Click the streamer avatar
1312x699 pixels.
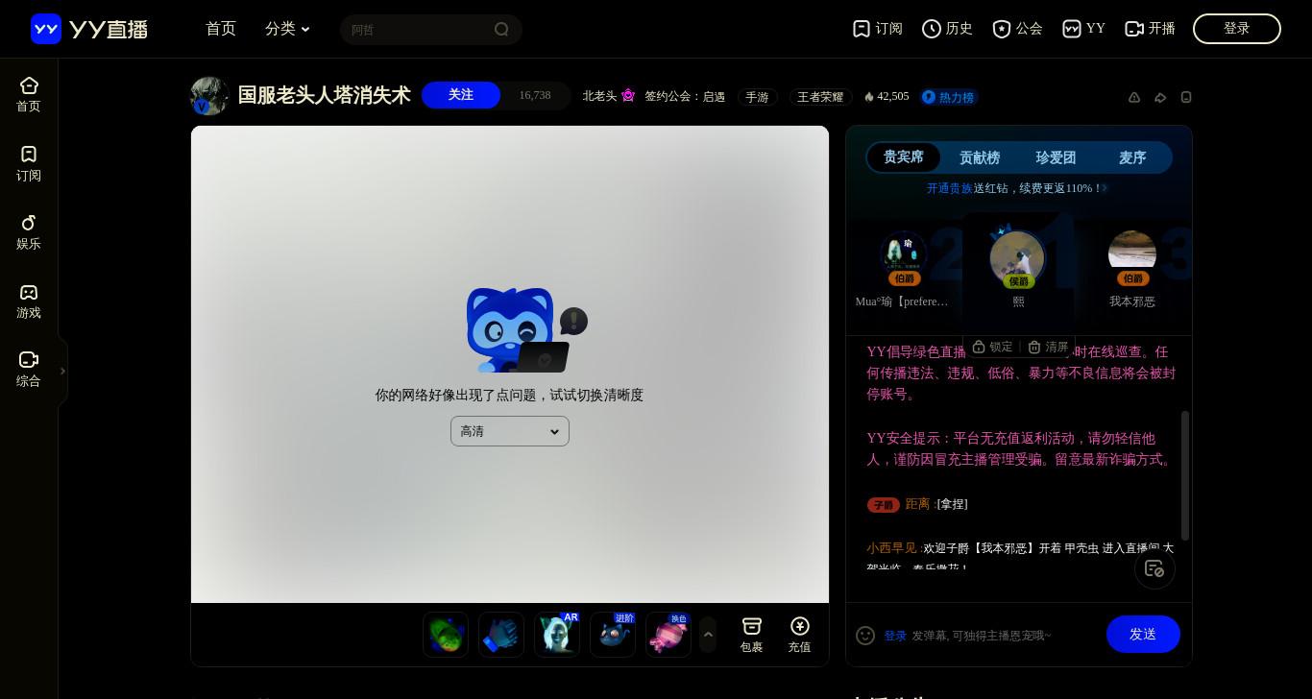click(209, 96)
